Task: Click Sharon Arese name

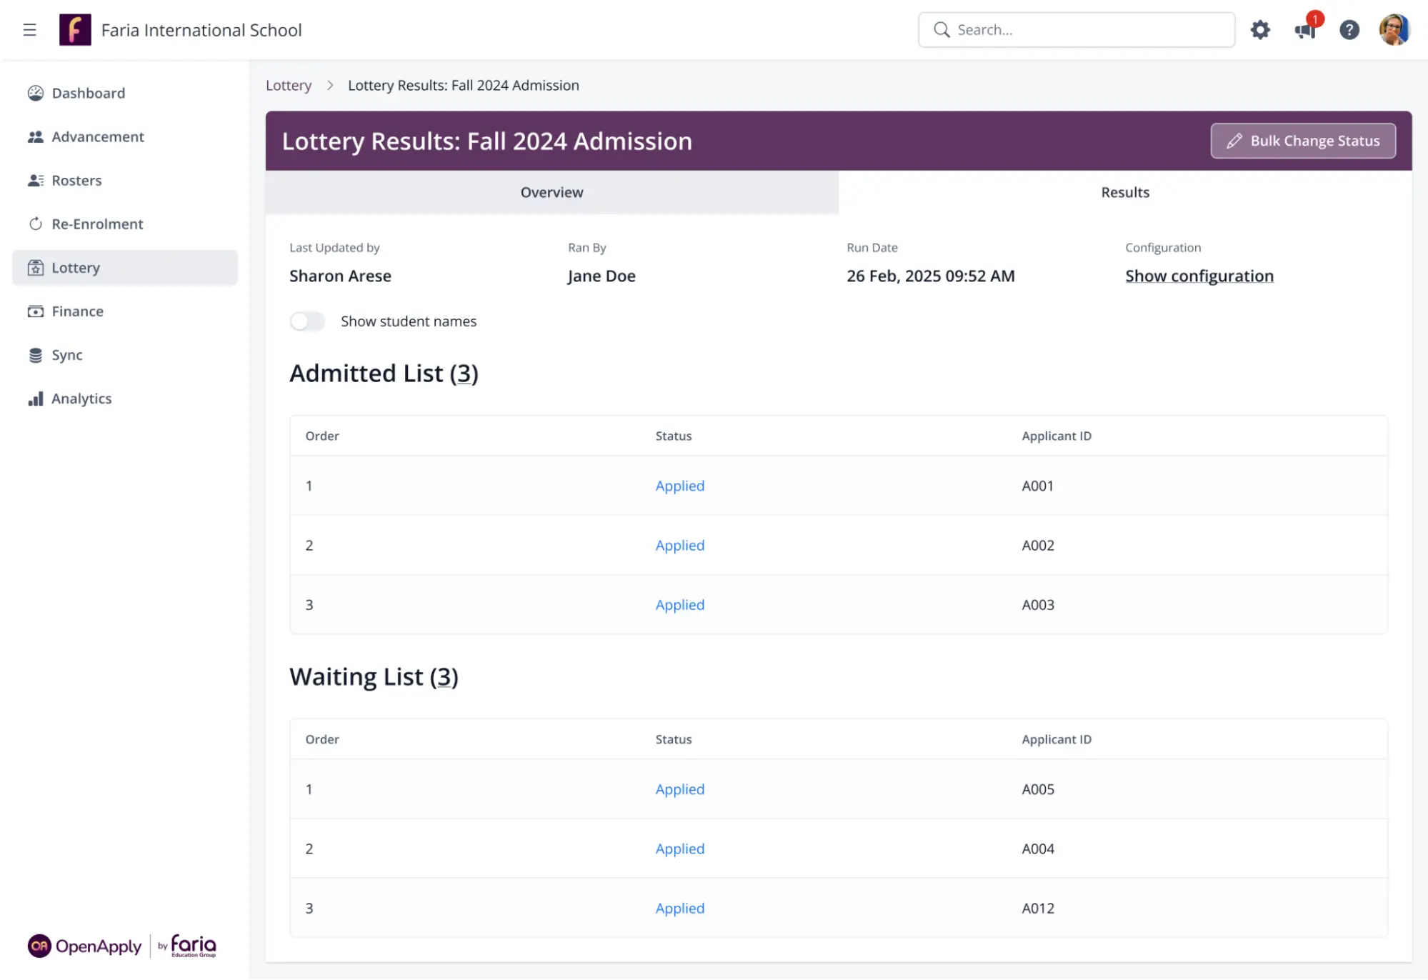Action: (x=340, y=276)
